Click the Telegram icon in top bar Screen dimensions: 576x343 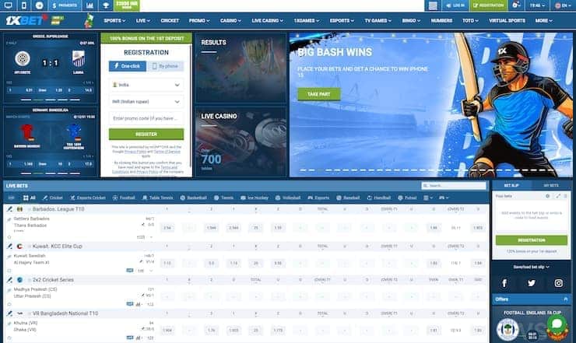click(39, 5)
